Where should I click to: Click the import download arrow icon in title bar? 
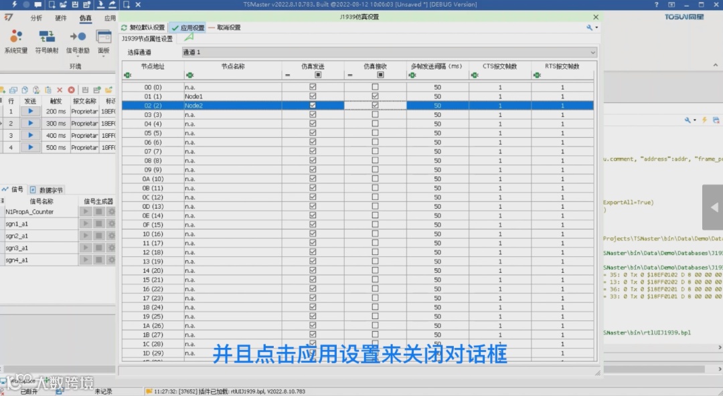tap(100, 4)
